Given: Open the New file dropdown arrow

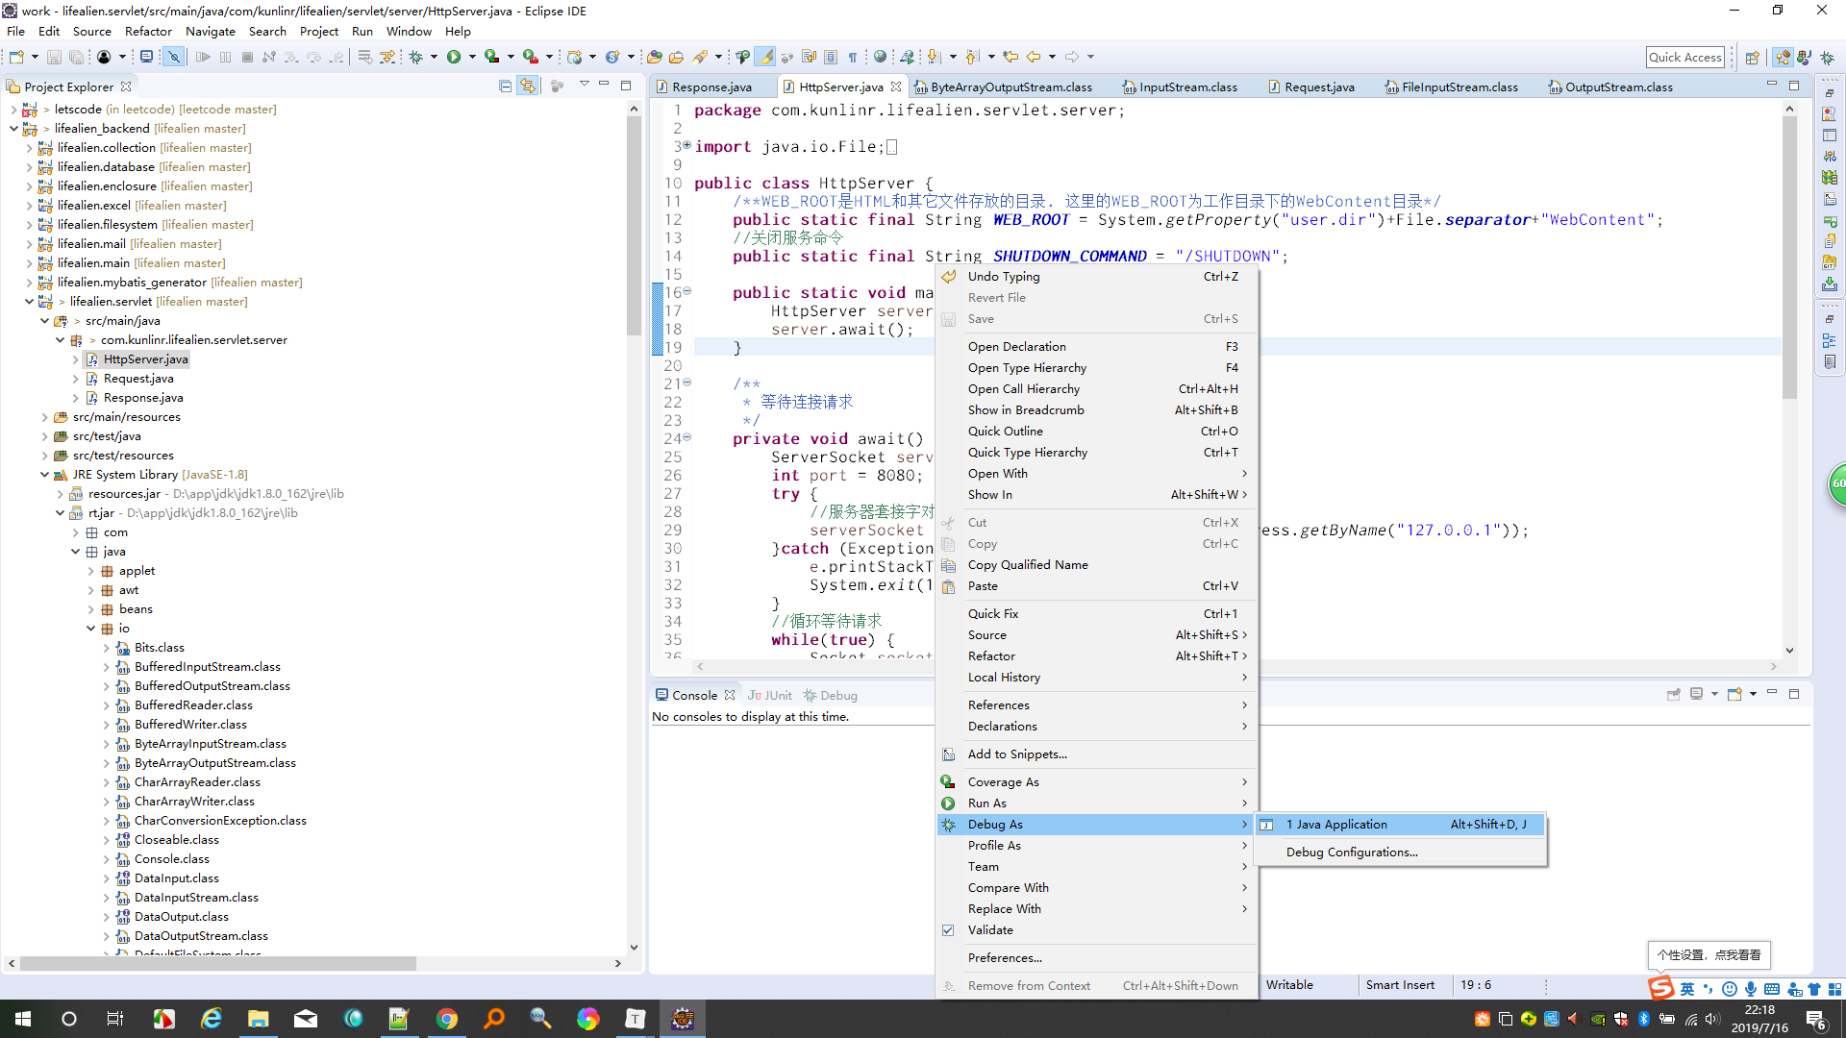Looking at the screenshot, I should 35,58.
